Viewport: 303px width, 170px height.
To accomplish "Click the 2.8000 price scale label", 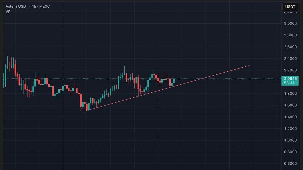I will [x=290, y=35].
